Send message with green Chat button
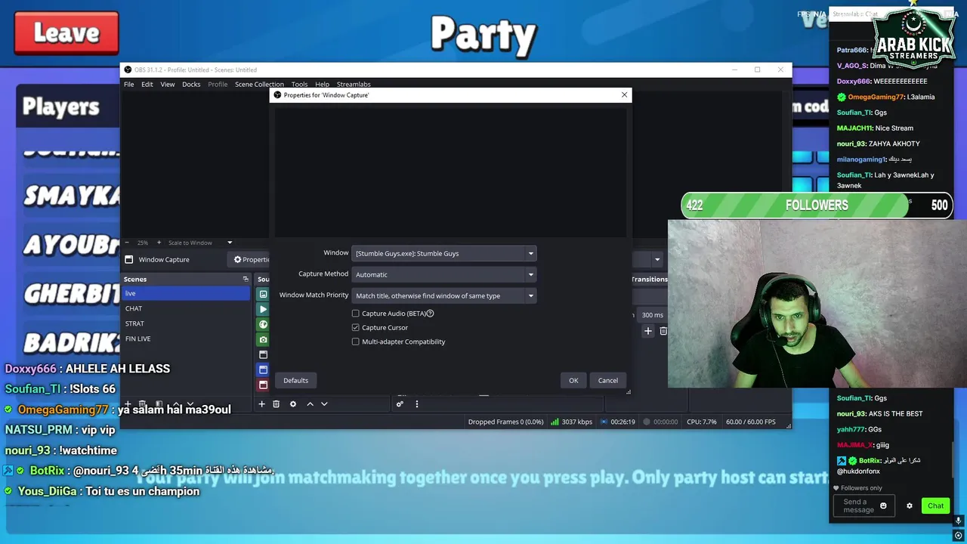This screenshot has width=967, height=544. click(935, 506)
